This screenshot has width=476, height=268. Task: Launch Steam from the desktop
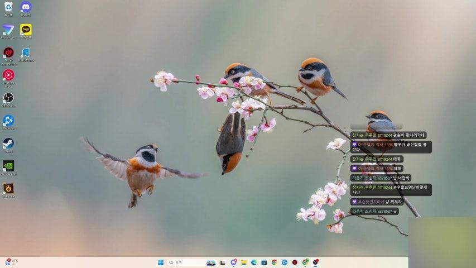coord(8,145)
